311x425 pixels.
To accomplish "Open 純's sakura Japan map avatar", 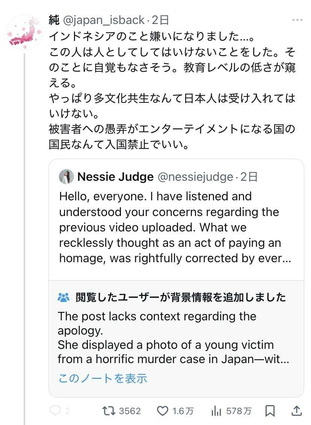I will pos(24,33).
